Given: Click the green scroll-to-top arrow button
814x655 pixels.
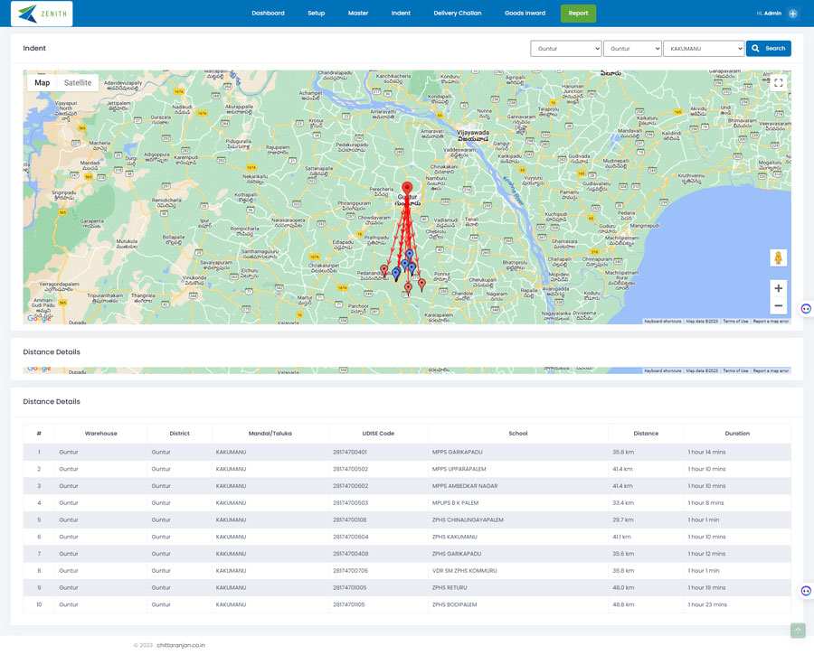Looking at the screenshot, I should 798,630.
